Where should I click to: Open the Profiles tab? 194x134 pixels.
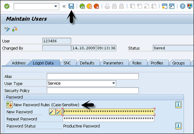click(157, 63)
